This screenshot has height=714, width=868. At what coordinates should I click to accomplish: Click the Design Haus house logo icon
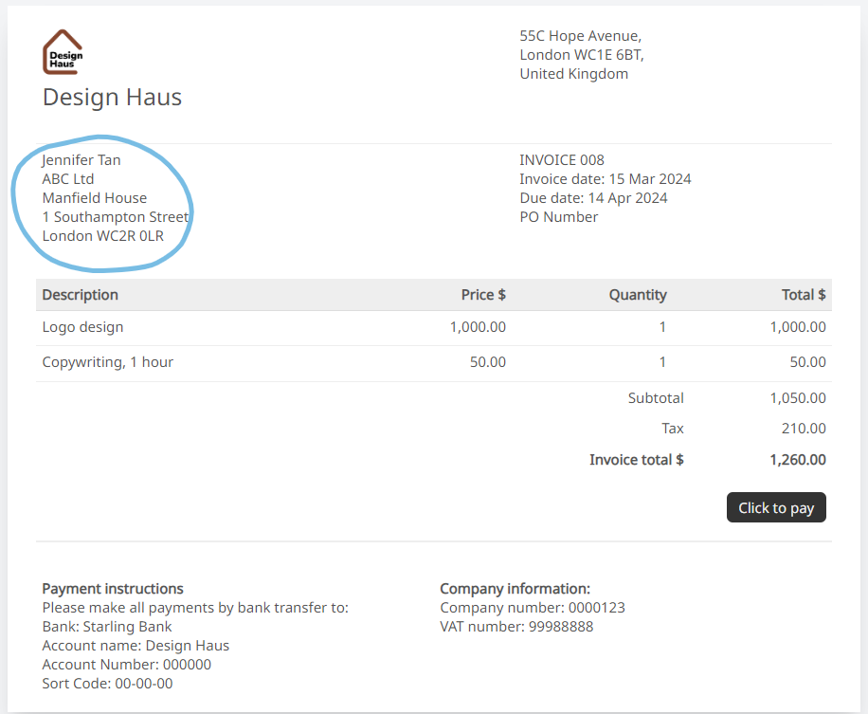pyautogui.click(x=62, y=51)
